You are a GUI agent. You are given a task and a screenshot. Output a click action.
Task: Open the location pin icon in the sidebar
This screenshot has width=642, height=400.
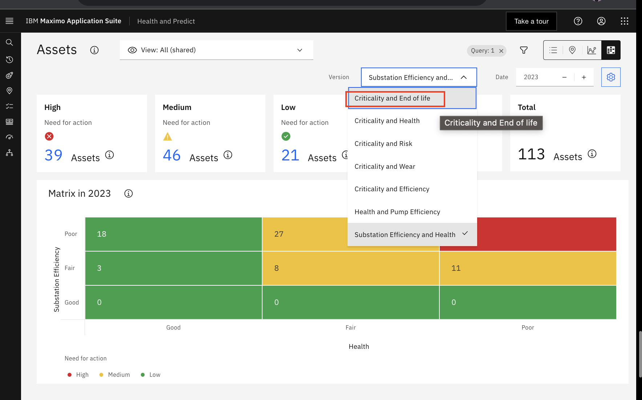click(9, 91)
